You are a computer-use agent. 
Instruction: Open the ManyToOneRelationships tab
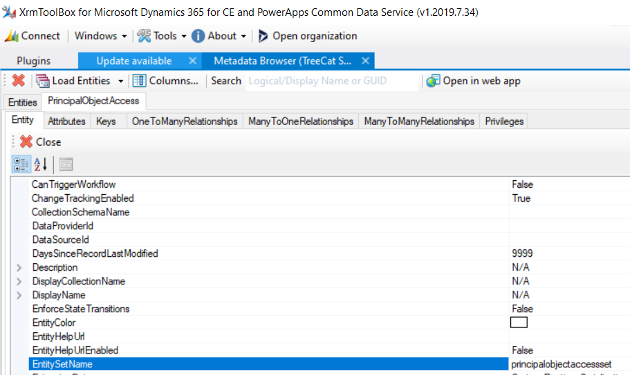tap(301, 122)
